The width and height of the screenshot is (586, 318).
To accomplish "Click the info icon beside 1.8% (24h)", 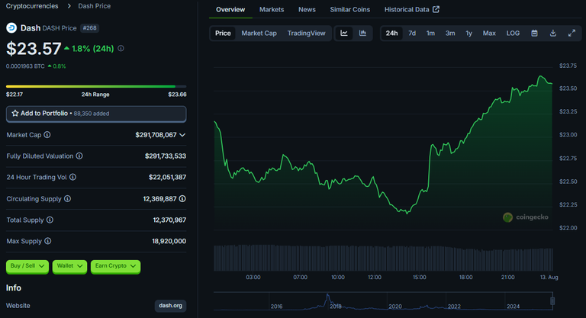I will coord(121,48).
